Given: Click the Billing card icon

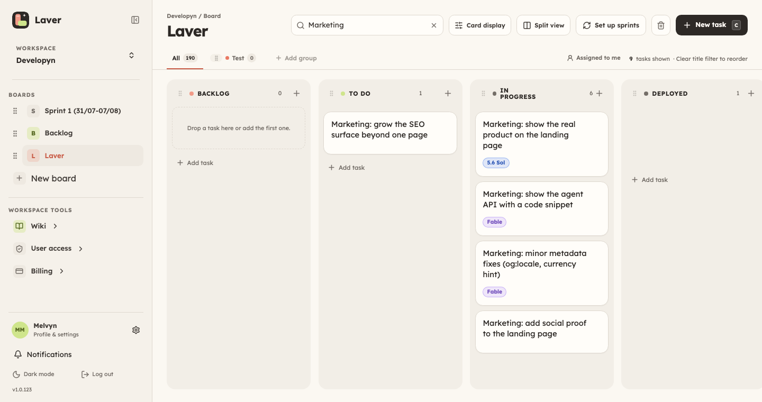Looking at the screenshot, I should point(20,271).
